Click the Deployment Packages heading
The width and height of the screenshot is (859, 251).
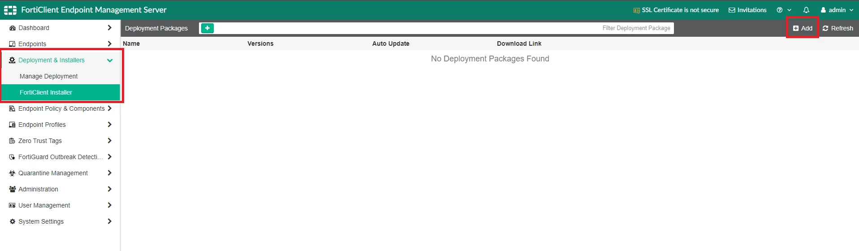coord(156,28)
